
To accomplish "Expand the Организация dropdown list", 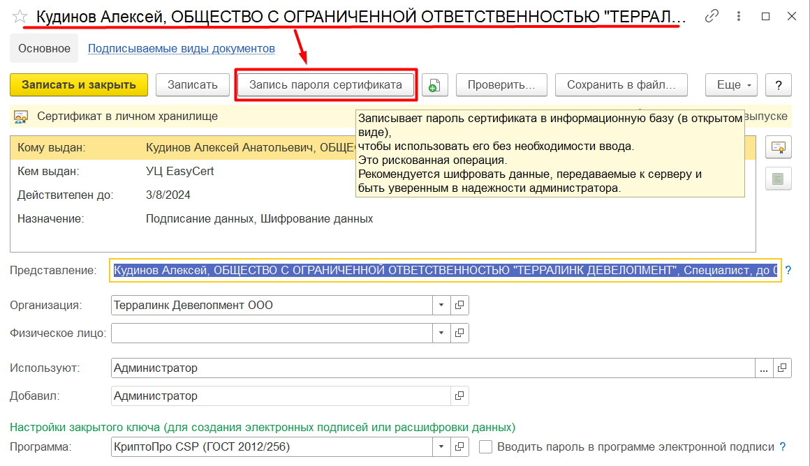I will tap(441, 305).
